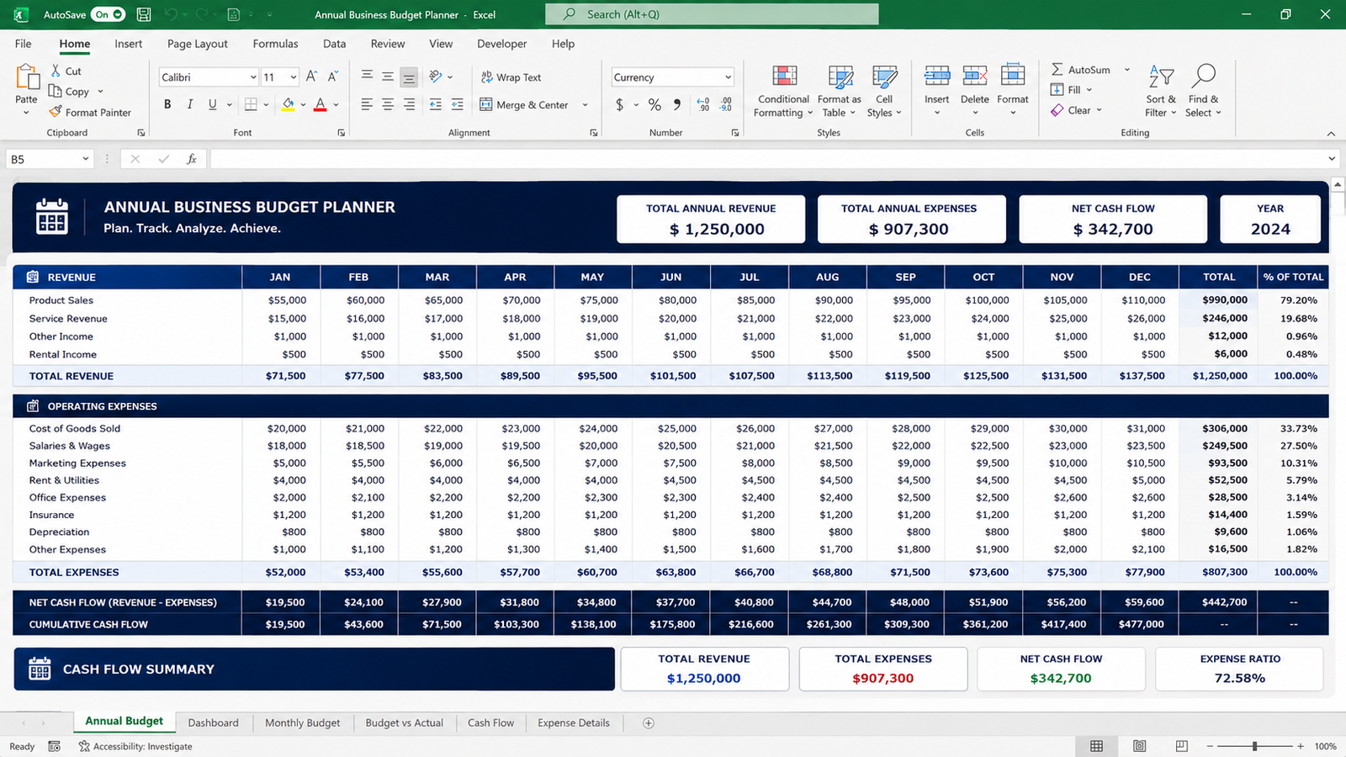1346x757 pixels.
Task: Click the Format Painter brush icon
Action: pyautogui.click(x=56, y=112)
